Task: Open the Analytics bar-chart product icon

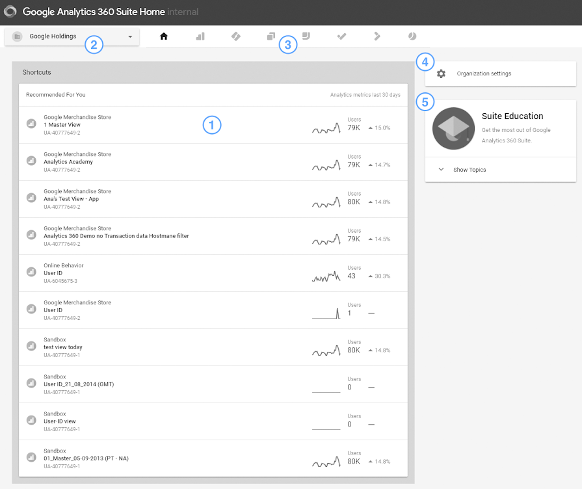Action: [200, 36]
